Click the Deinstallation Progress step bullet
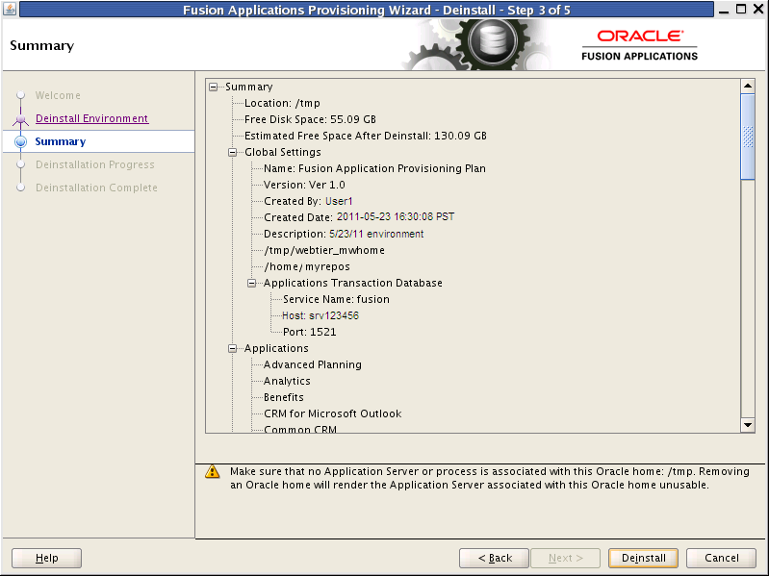769x576 pixels. [x=20, y=164]
